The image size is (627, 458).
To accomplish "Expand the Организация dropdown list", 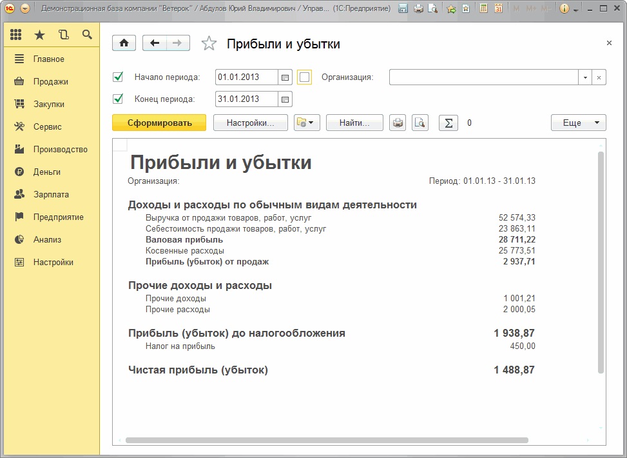I will coord(585,77).
